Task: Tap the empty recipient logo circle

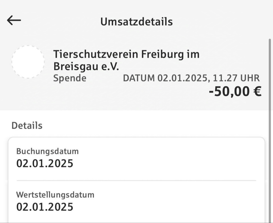Action: tap(28, 62)
